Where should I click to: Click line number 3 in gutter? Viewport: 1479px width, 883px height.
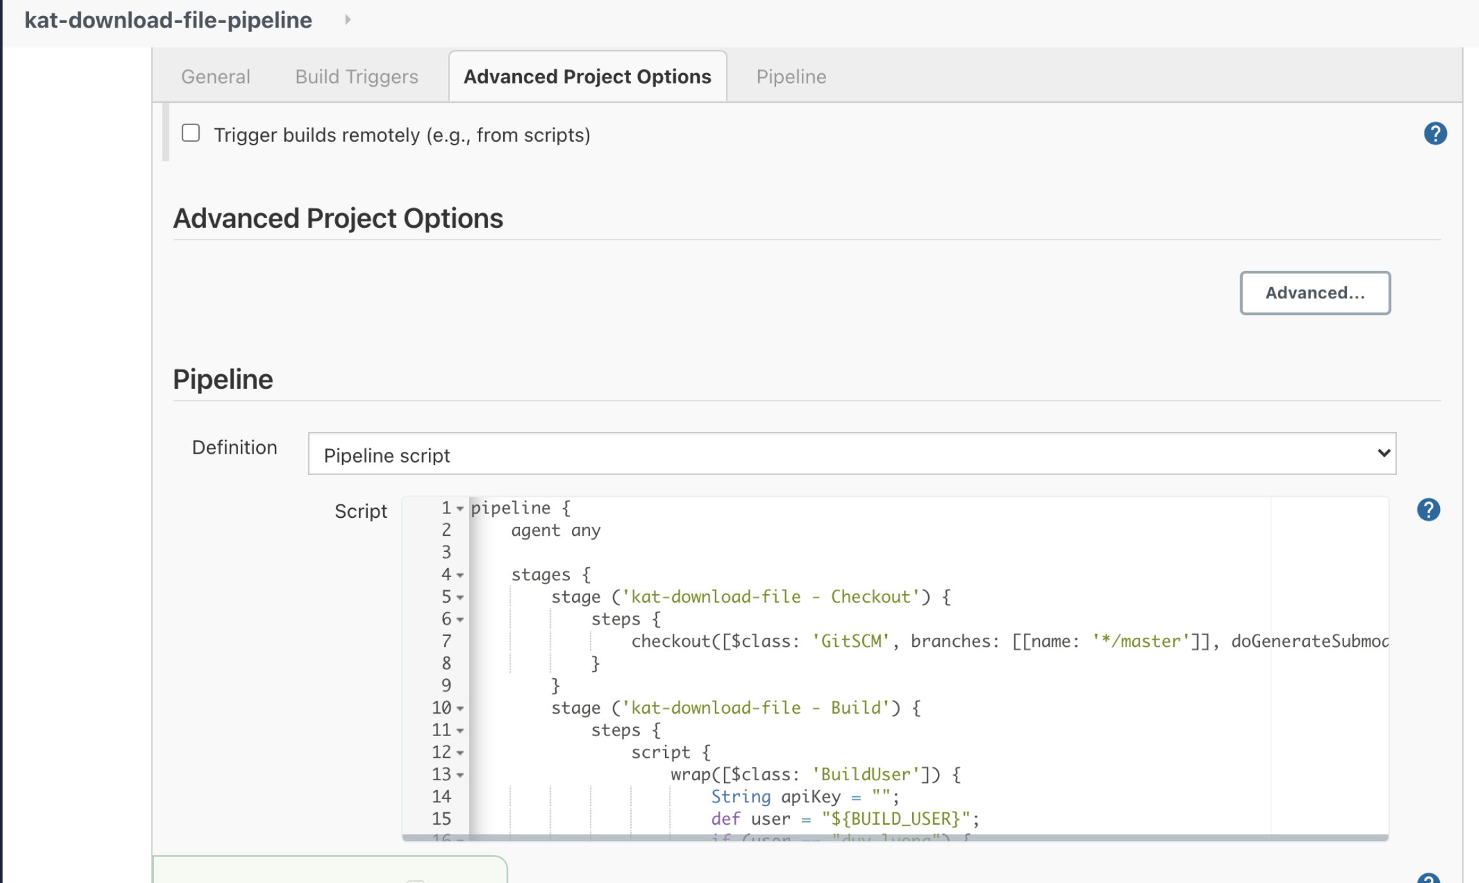(x=446, y=553)
